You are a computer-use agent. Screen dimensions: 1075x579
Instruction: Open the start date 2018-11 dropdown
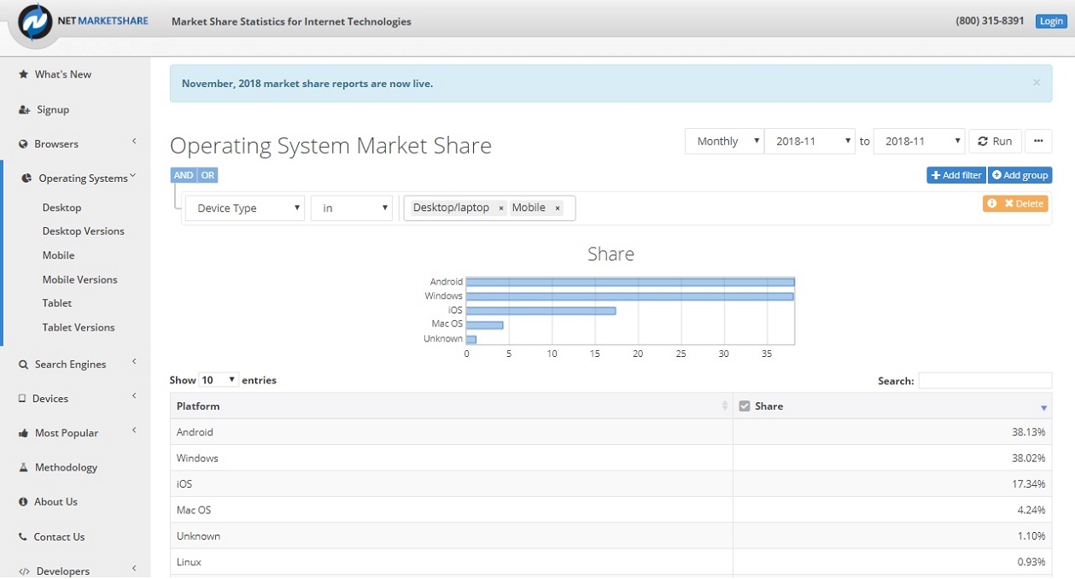click(x=809, y=141)
